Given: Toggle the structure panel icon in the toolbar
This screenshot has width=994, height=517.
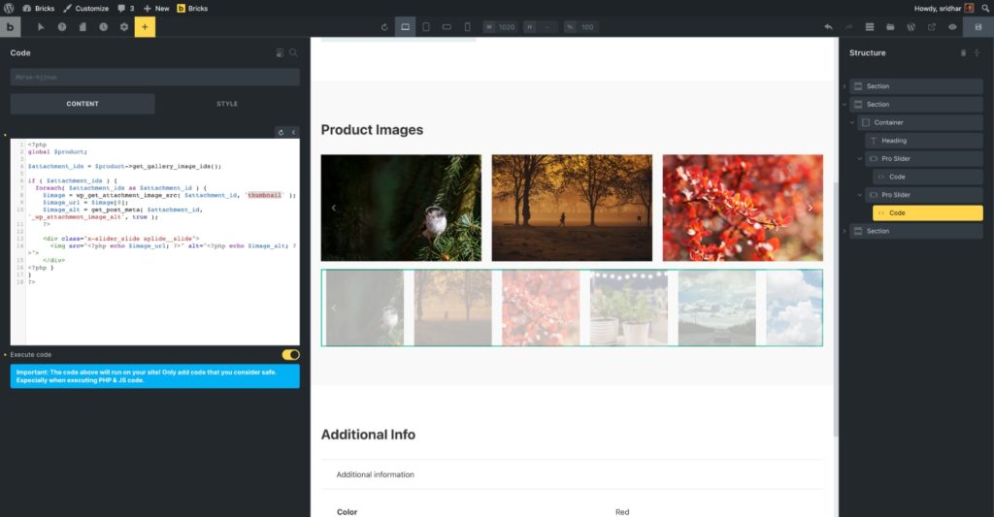Looking at the screenshot, I should pos(870,26).
